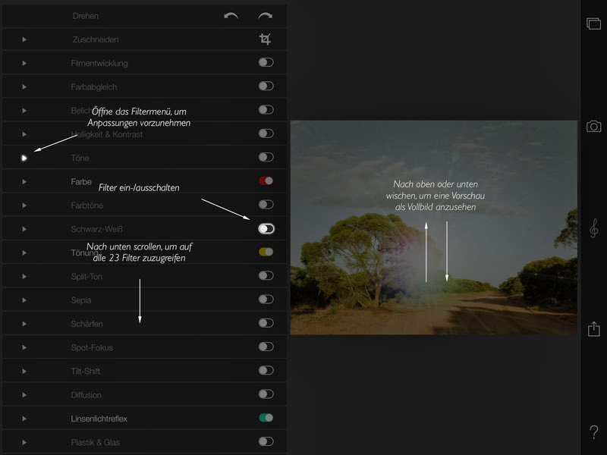Tap the share export icon
The width and height of the screenshot is (607, 455).
[593, 329]
